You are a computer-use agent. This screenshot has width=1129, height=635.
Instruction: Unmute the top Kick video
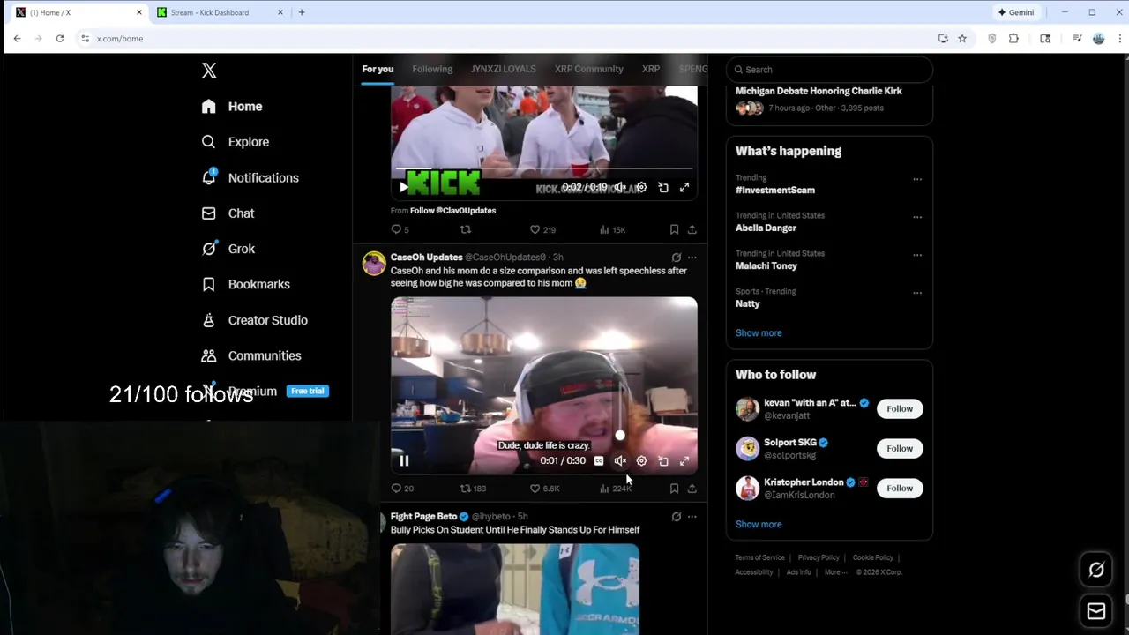pyautogui.click(x=619, y=187)
